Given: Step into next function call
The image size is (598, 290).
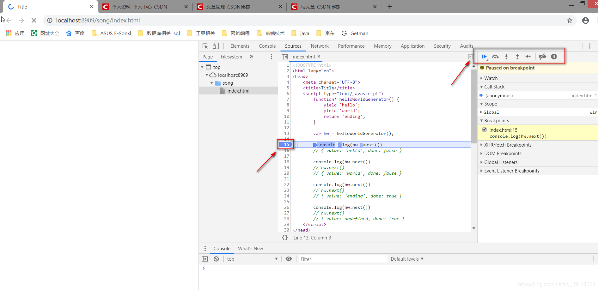Looking at the screenshot, I should (x=506, y=57).
